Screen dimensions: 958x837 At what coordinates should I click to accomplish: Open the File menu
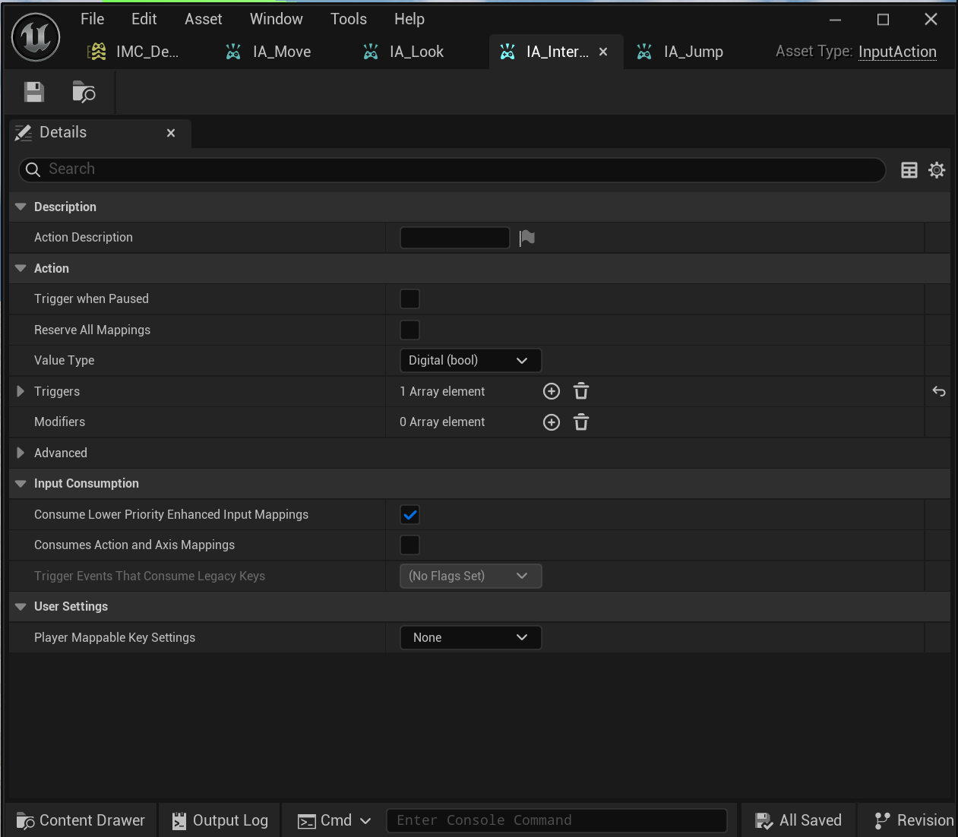pos(93,19)
